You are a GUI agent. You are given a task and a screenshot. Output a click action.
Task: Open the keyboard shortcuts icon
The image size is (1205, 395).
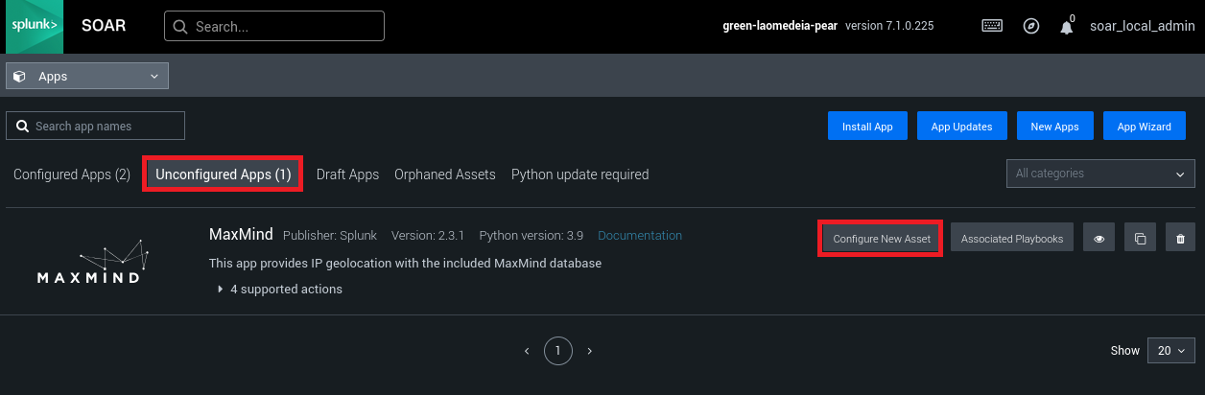point(992,26)
